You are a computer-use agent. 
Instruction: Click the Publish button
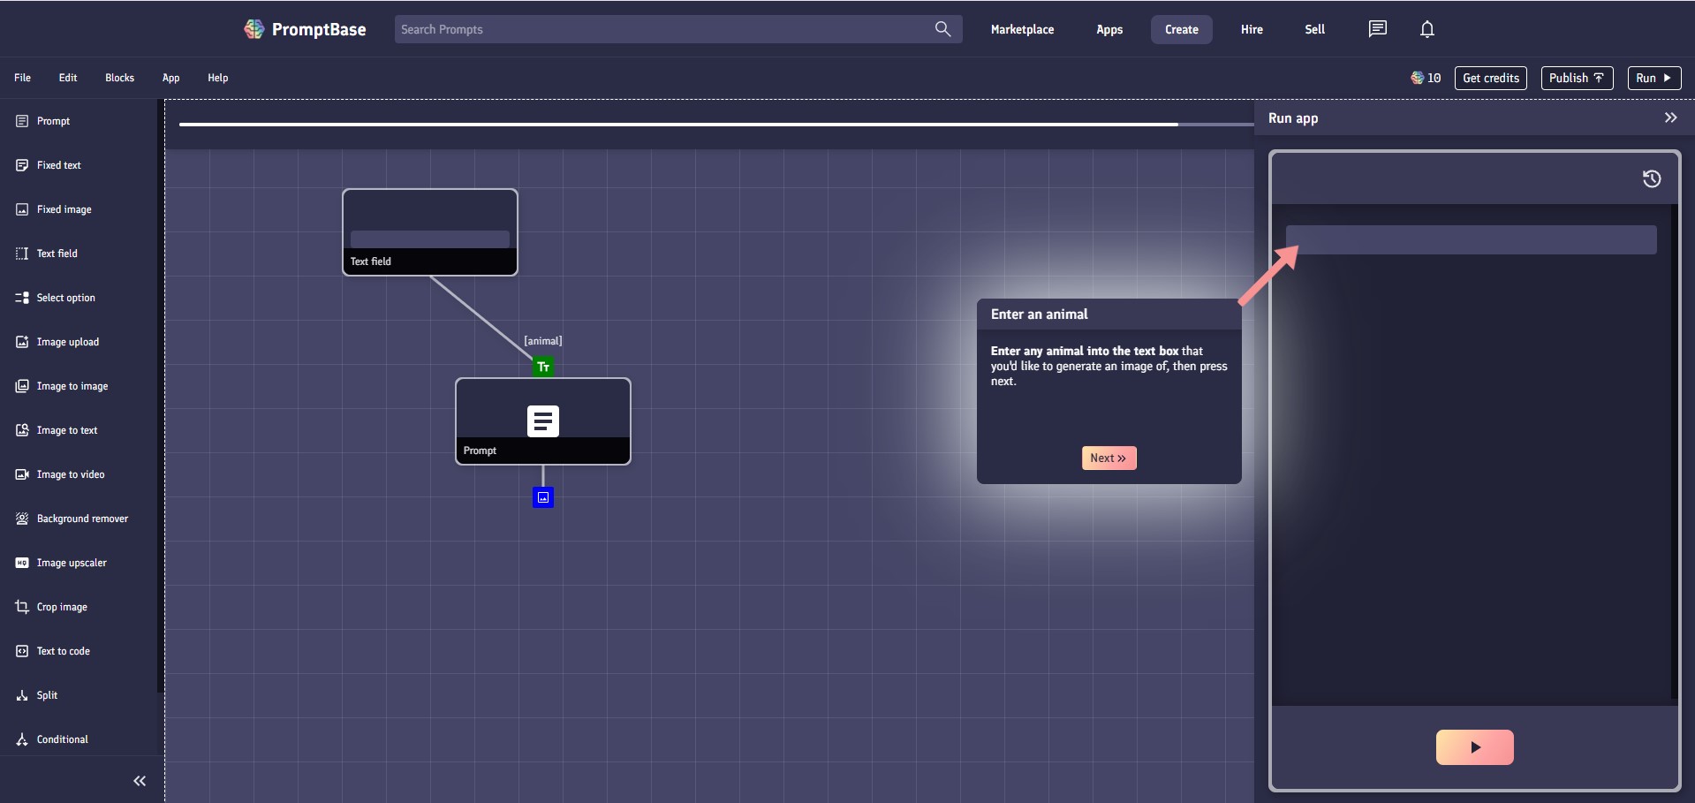[1577, 78]
